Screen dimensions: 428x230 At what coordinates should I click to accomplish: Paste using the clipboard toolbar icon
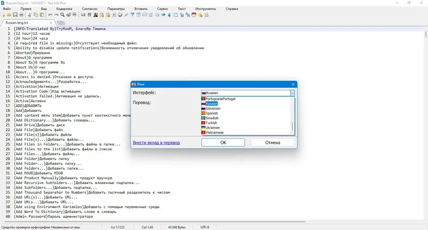pos(42,15)
